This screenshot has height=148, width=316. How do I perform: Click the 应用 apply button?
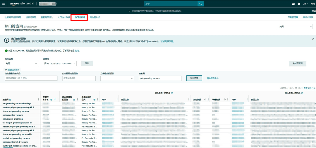tap(87, 63)
